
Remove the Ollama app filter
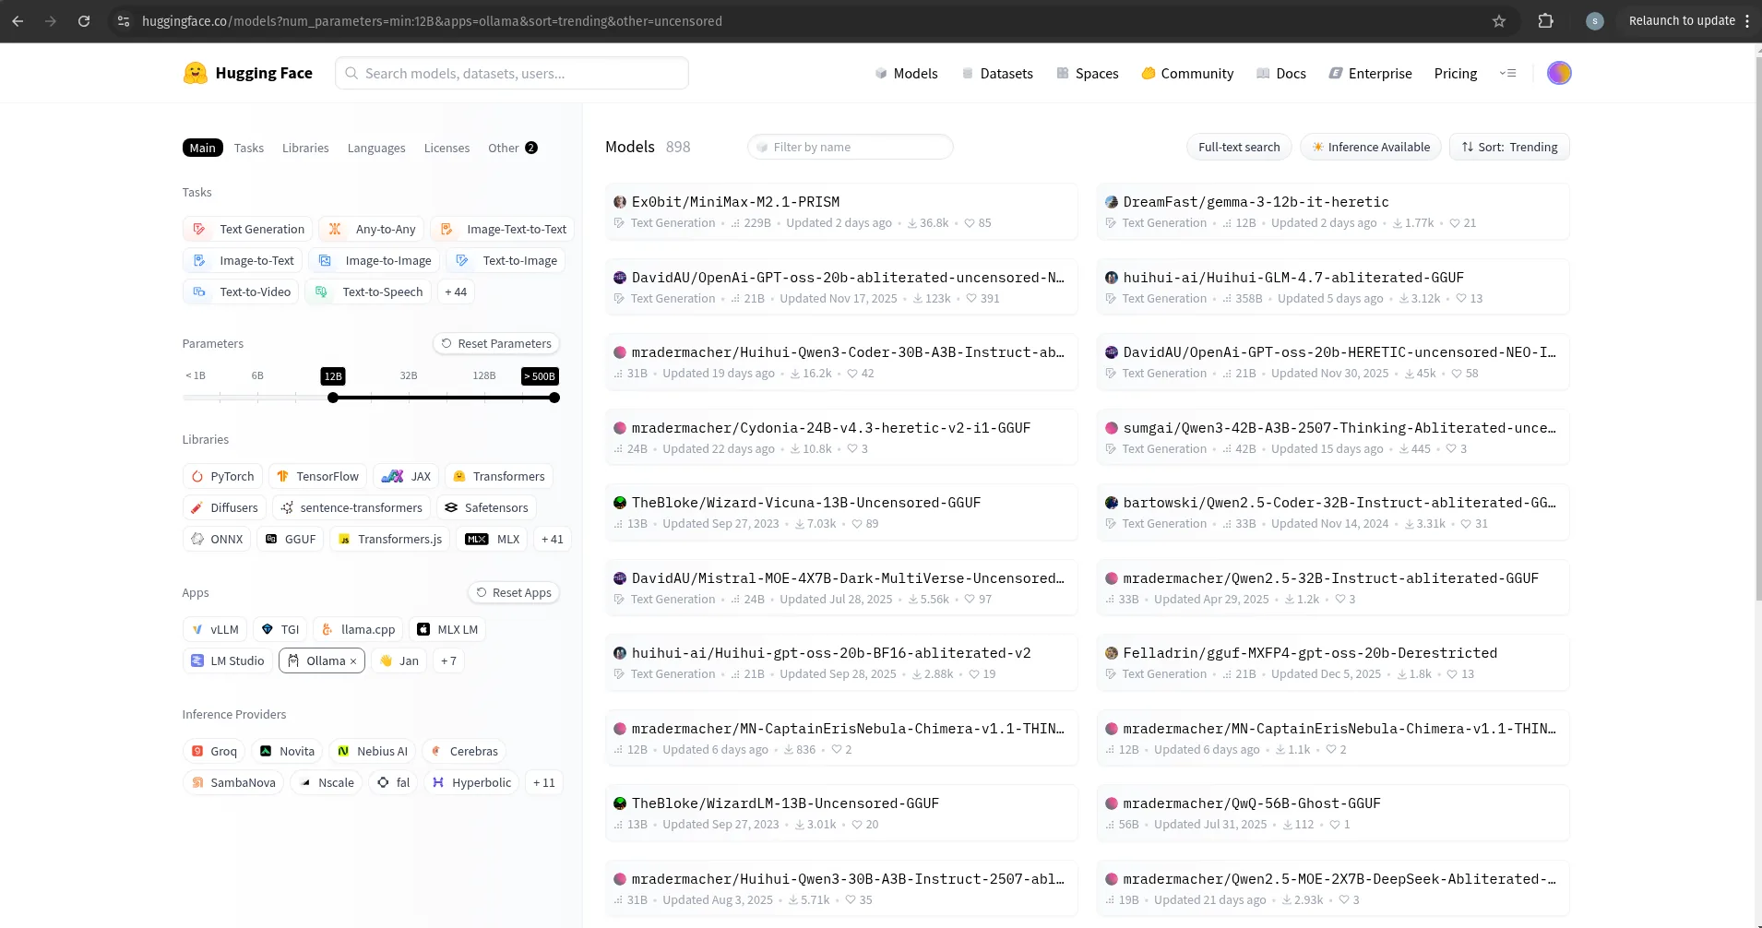pos(353,660)
